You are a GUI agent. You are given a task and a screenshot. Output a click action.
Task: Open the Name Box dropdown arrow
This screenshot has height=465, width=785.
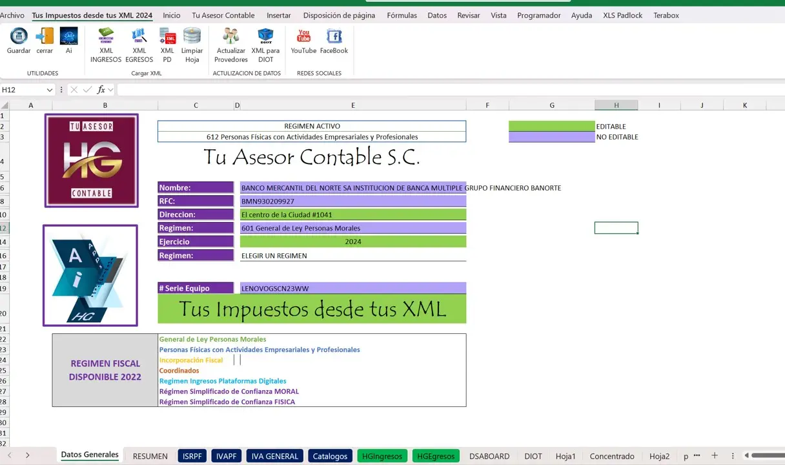click(50, 90)
